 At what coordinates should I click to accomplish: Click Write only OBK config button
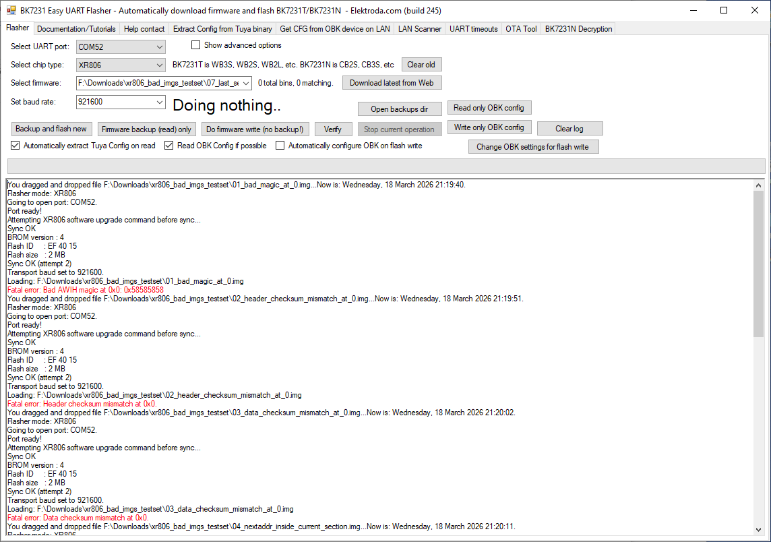(x=489, y=127)
